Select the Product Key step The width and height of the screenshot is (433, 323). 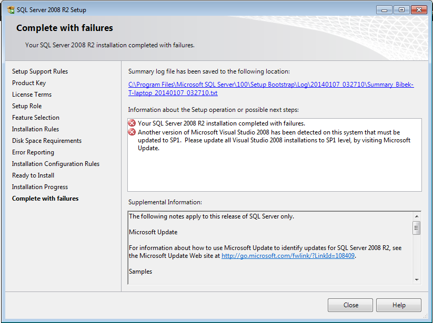point(29,83)
